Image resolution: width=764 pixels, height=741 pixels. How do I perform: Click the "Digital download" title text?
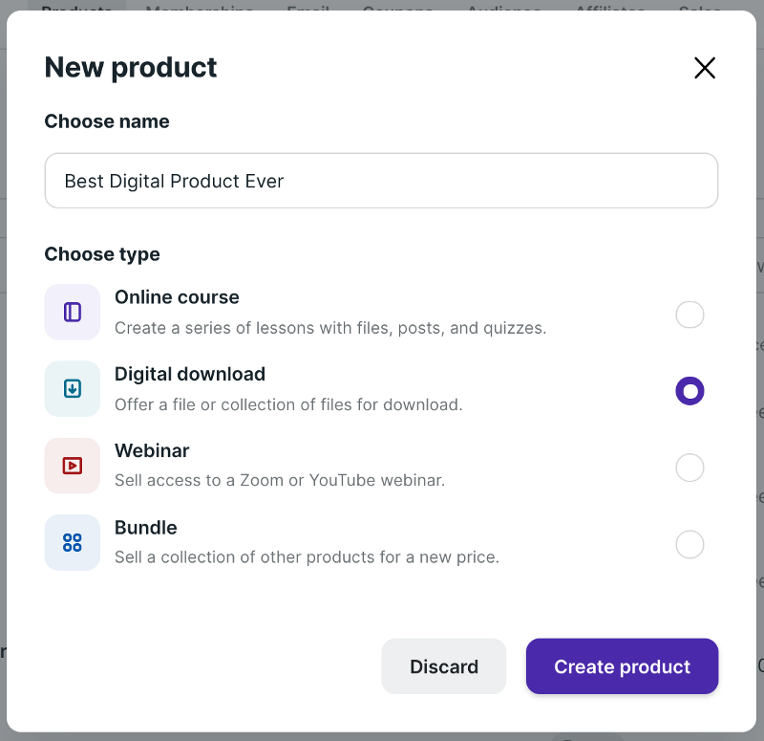pyautogui.click(x=190, y=374)
